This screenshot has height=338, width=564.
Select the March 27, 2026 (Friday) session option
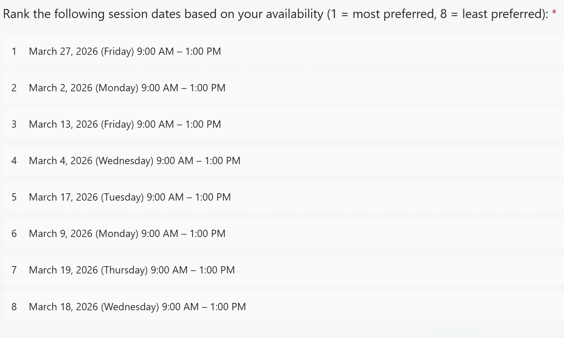[125, 51]
